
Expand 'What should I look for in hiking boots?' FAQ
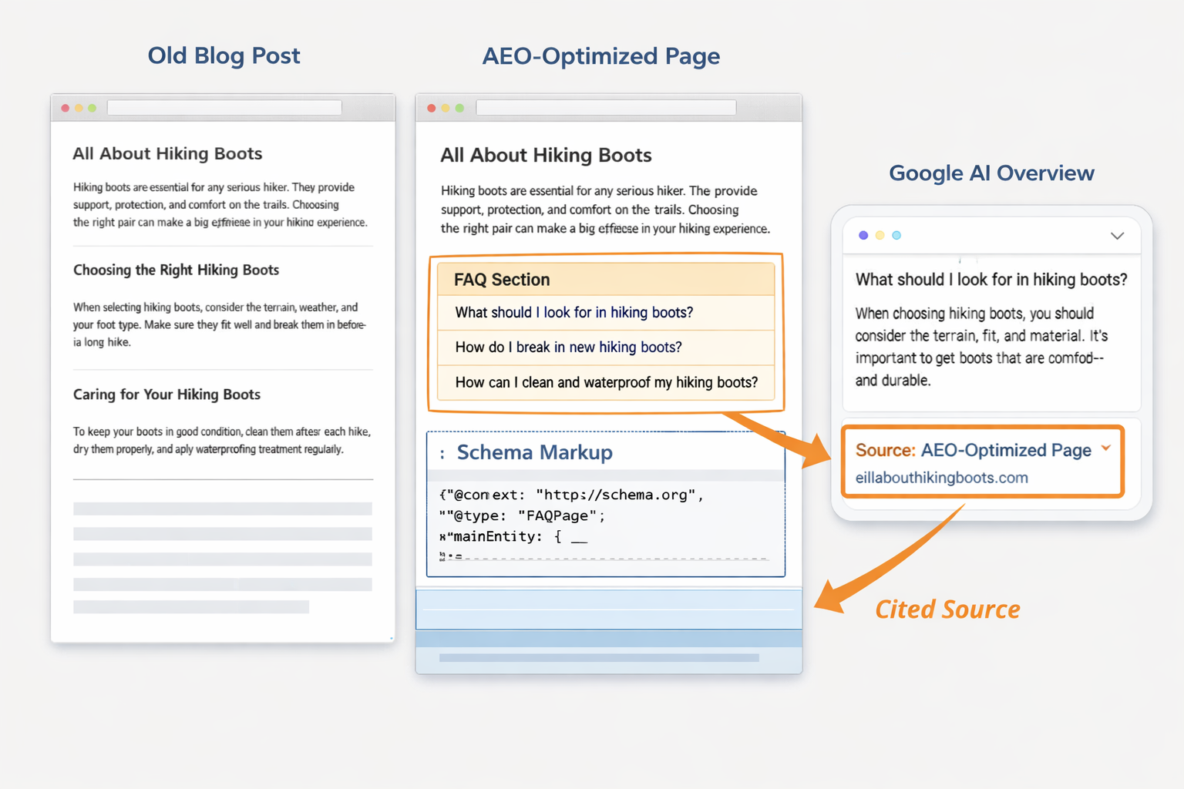click(574, 313)
